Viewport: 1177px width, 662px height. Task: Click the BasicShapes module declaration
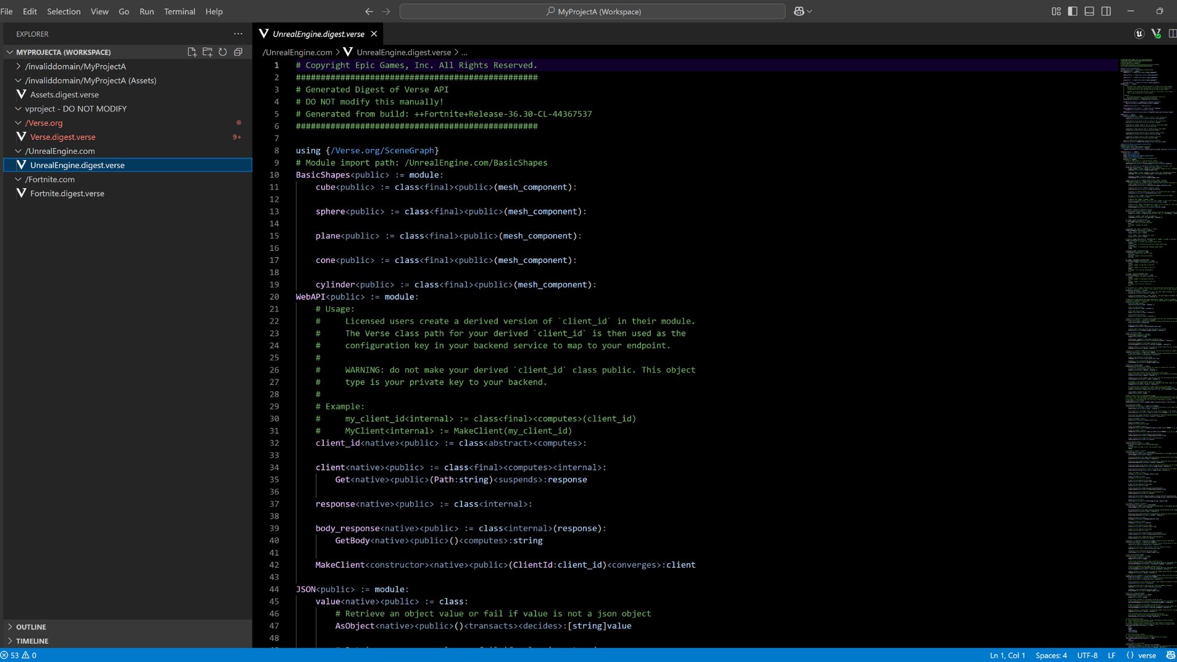coord(369,175)
